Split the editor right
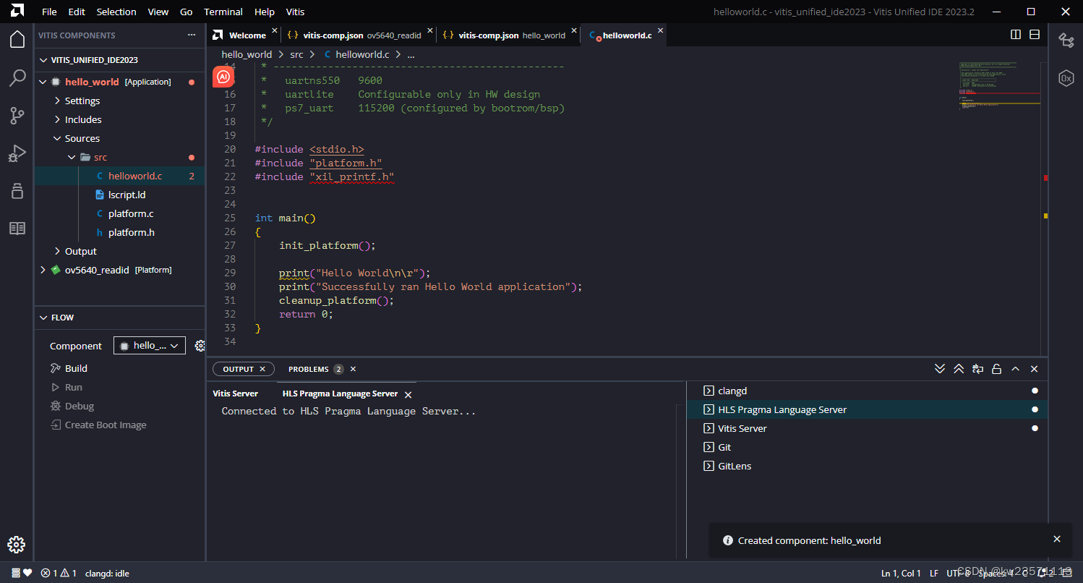Viewport: 1083px width, 583px height. (x=1016, y=35)
